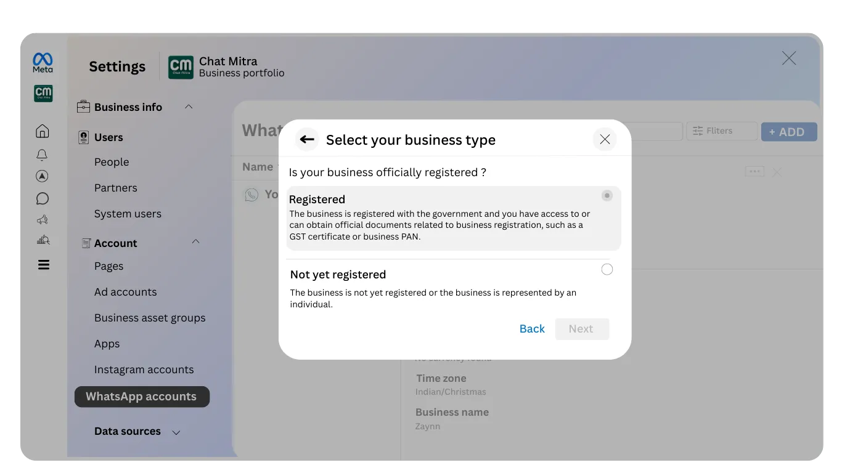Open the Filters control near ADD

coord(721,131)
